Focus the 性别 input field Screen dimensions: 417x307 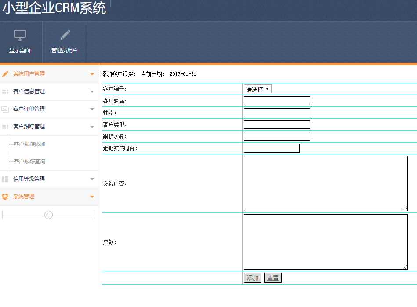click(x=277, y=113)
